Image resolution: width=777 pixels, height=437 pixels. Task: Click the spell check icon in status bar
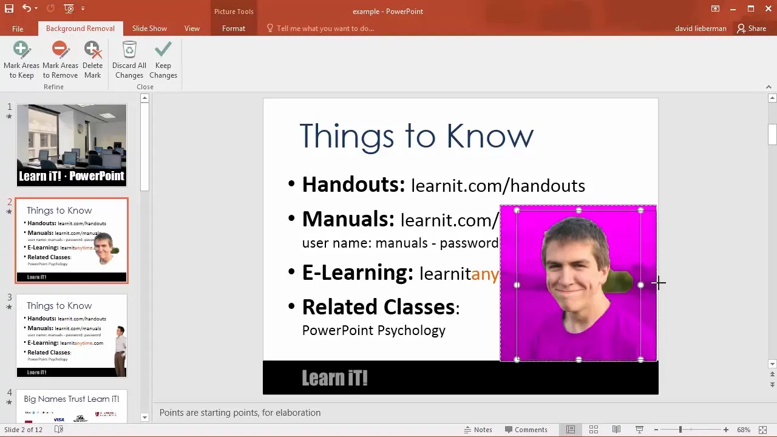[x=59, y=430]
